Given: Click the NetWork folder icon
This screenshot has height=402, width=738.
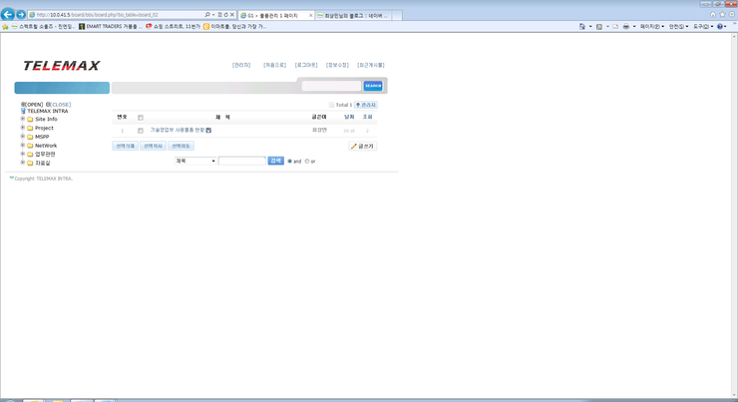Looking at the screenshot, I should pos(30,146).
